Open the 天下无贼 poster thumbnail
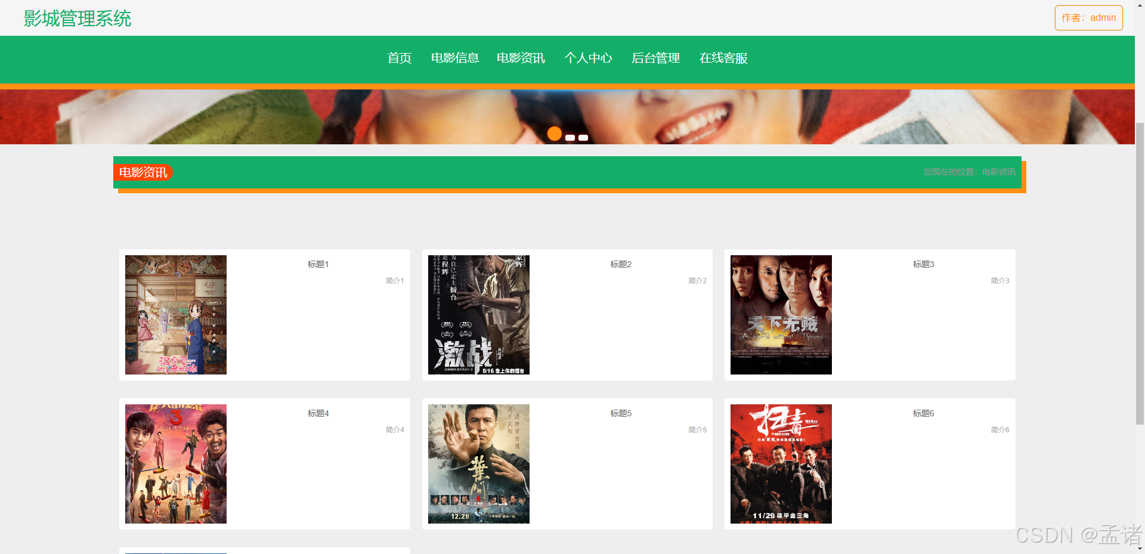 [781, 315]
